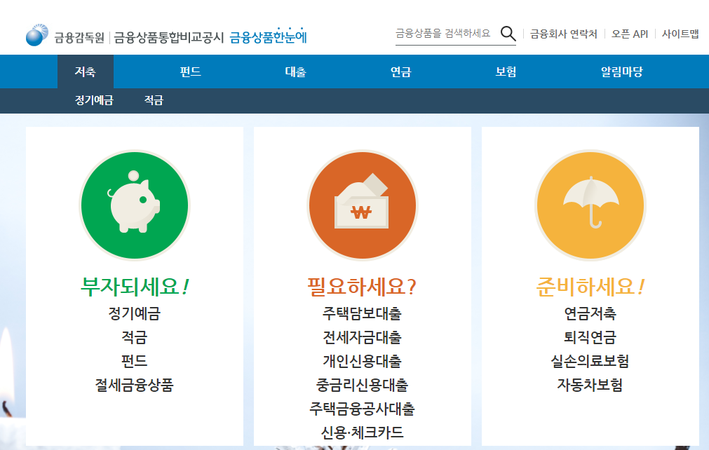Open the 주택금융공사대출 link

[x=362, y=409]
